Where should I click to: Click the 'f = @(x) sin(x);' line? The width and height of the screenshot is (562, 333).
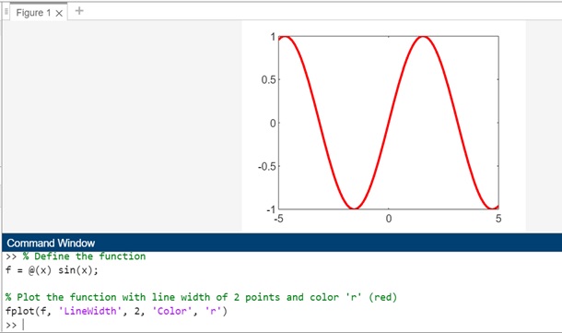pyautogui.click(x=52, y=270)
